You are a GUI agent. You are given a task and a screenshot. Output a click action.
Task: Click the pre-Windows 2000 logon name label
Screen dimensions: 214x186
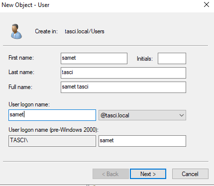point(53,130)
